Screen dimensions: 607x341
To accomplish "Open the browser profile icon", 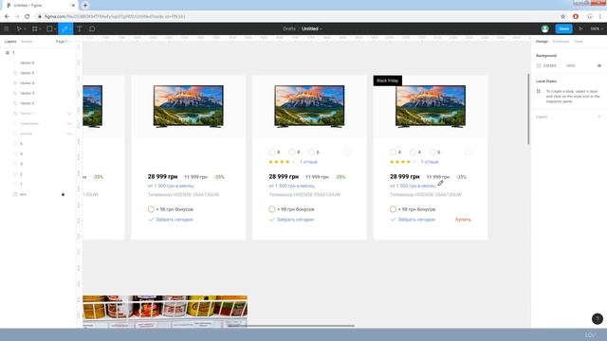I will 590,17.
